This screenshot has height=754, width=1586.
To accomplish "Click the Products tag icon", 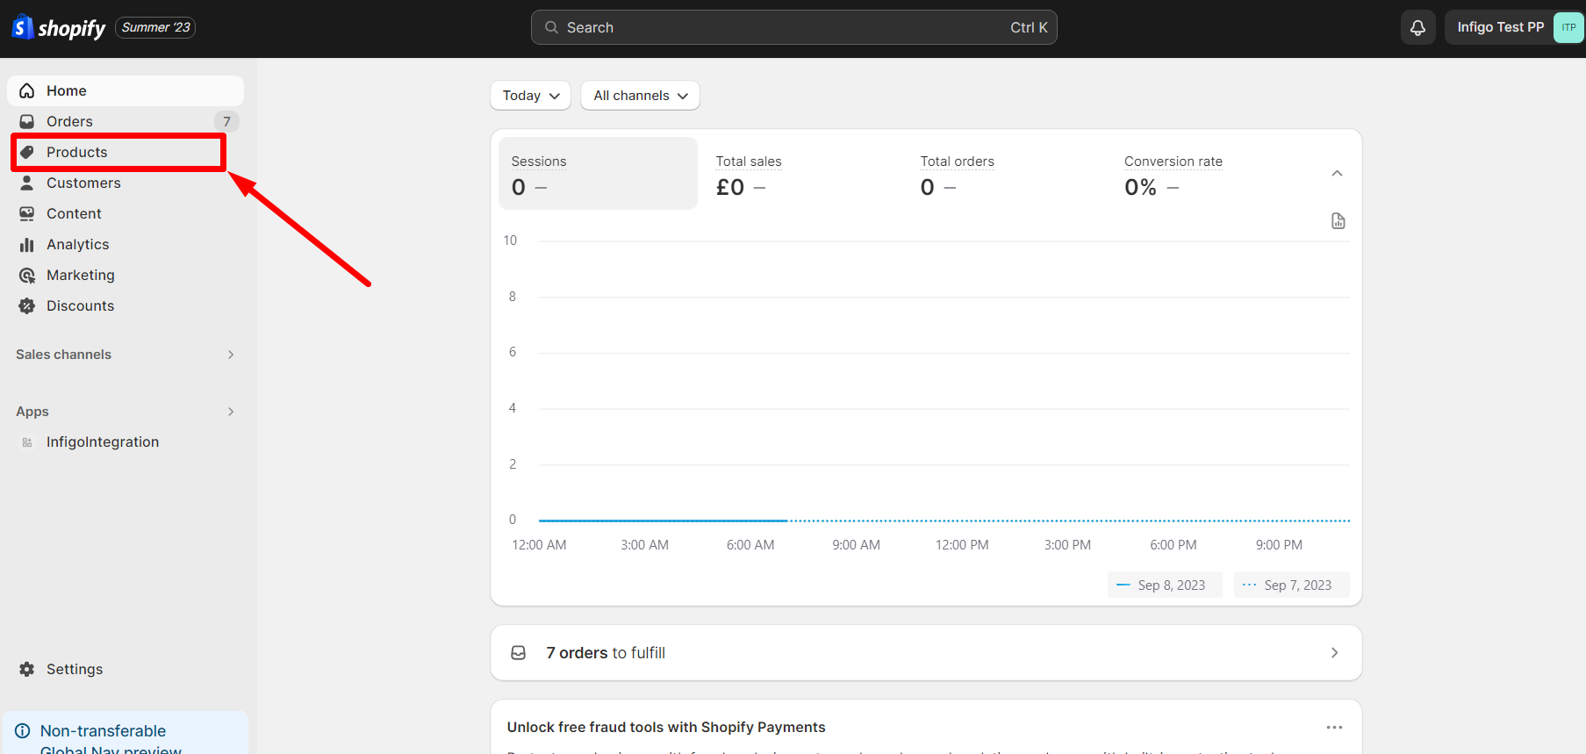I will pyautogui.click(x=27, y=152).
